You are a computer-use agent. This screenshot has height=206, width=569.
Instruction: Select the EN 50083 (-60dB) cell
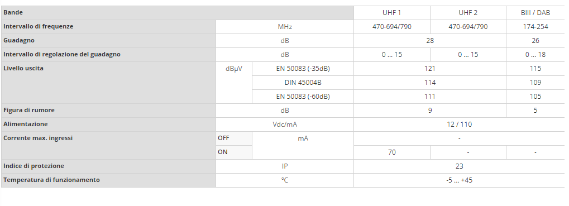click(303, 97)
